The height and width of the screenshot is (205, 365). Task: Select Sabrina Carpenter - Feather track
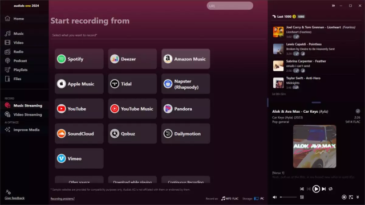(x=314, y=66)
